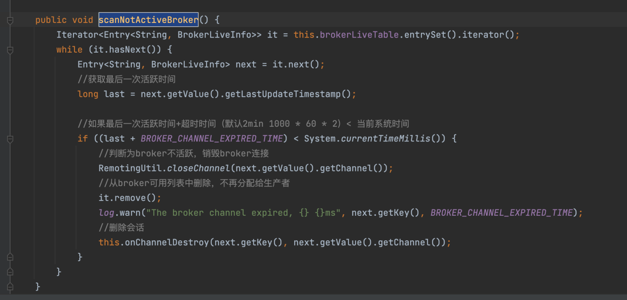Click the comment mentioning 默认2min 超时时间

point(243,124)
